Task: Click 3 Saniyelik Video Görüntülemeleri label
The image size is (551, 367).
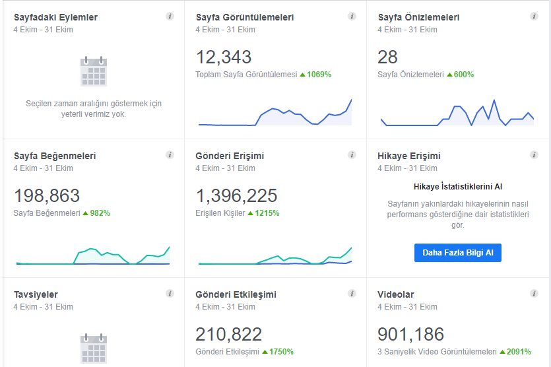Action: coord(437,352)
